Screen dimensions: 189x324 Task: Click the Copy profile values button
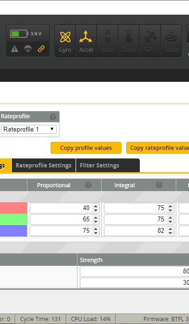(86, 148)
